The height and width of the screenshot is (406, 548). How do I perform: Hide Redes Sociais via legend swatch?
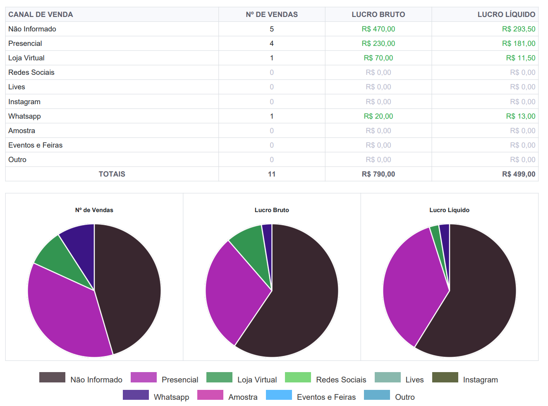pyautogui.click(x=298, y=377)
